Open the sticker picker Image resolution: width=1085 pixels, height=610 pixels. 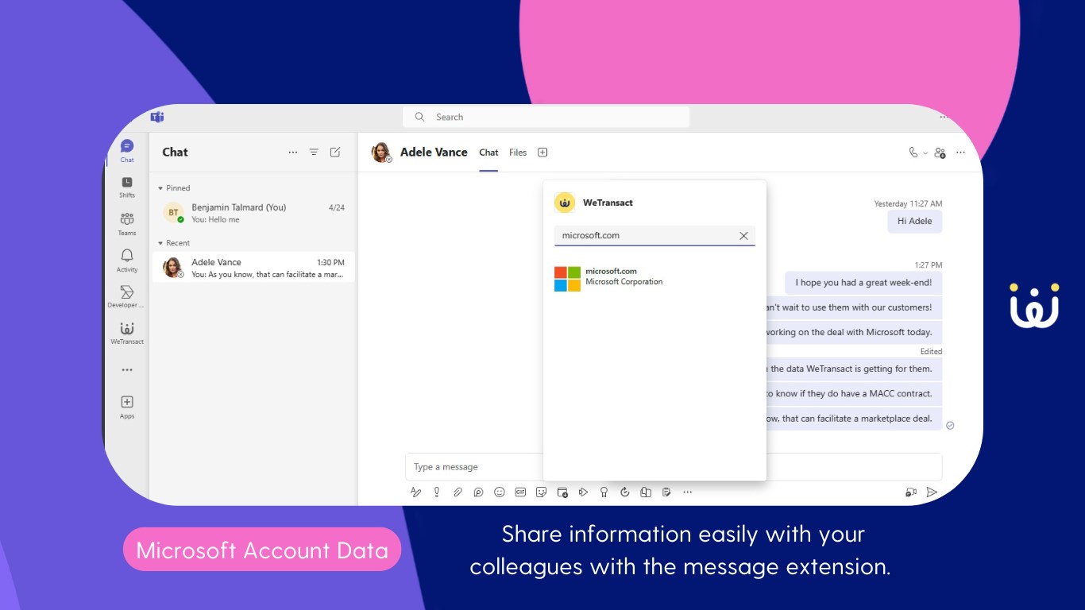coord(542,492)
